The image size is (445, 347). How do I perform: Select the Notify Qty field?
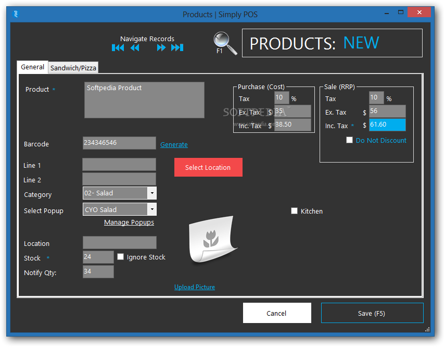[98, 271]
